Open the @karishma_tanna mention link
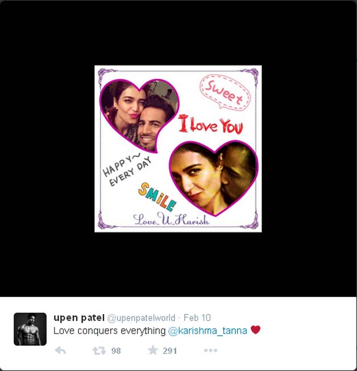The height and width of the screenshot is (371, 357). coord(207,331)
